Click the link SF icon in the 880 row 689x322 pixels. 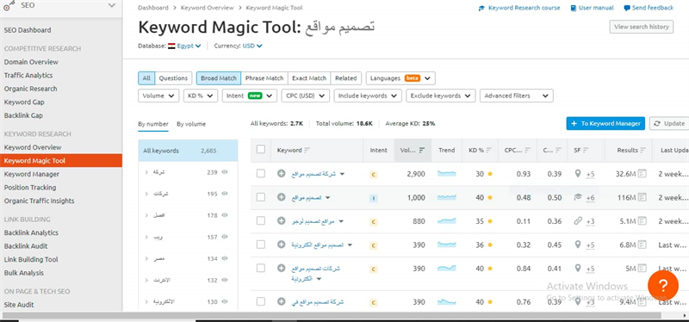pos(578,221)
